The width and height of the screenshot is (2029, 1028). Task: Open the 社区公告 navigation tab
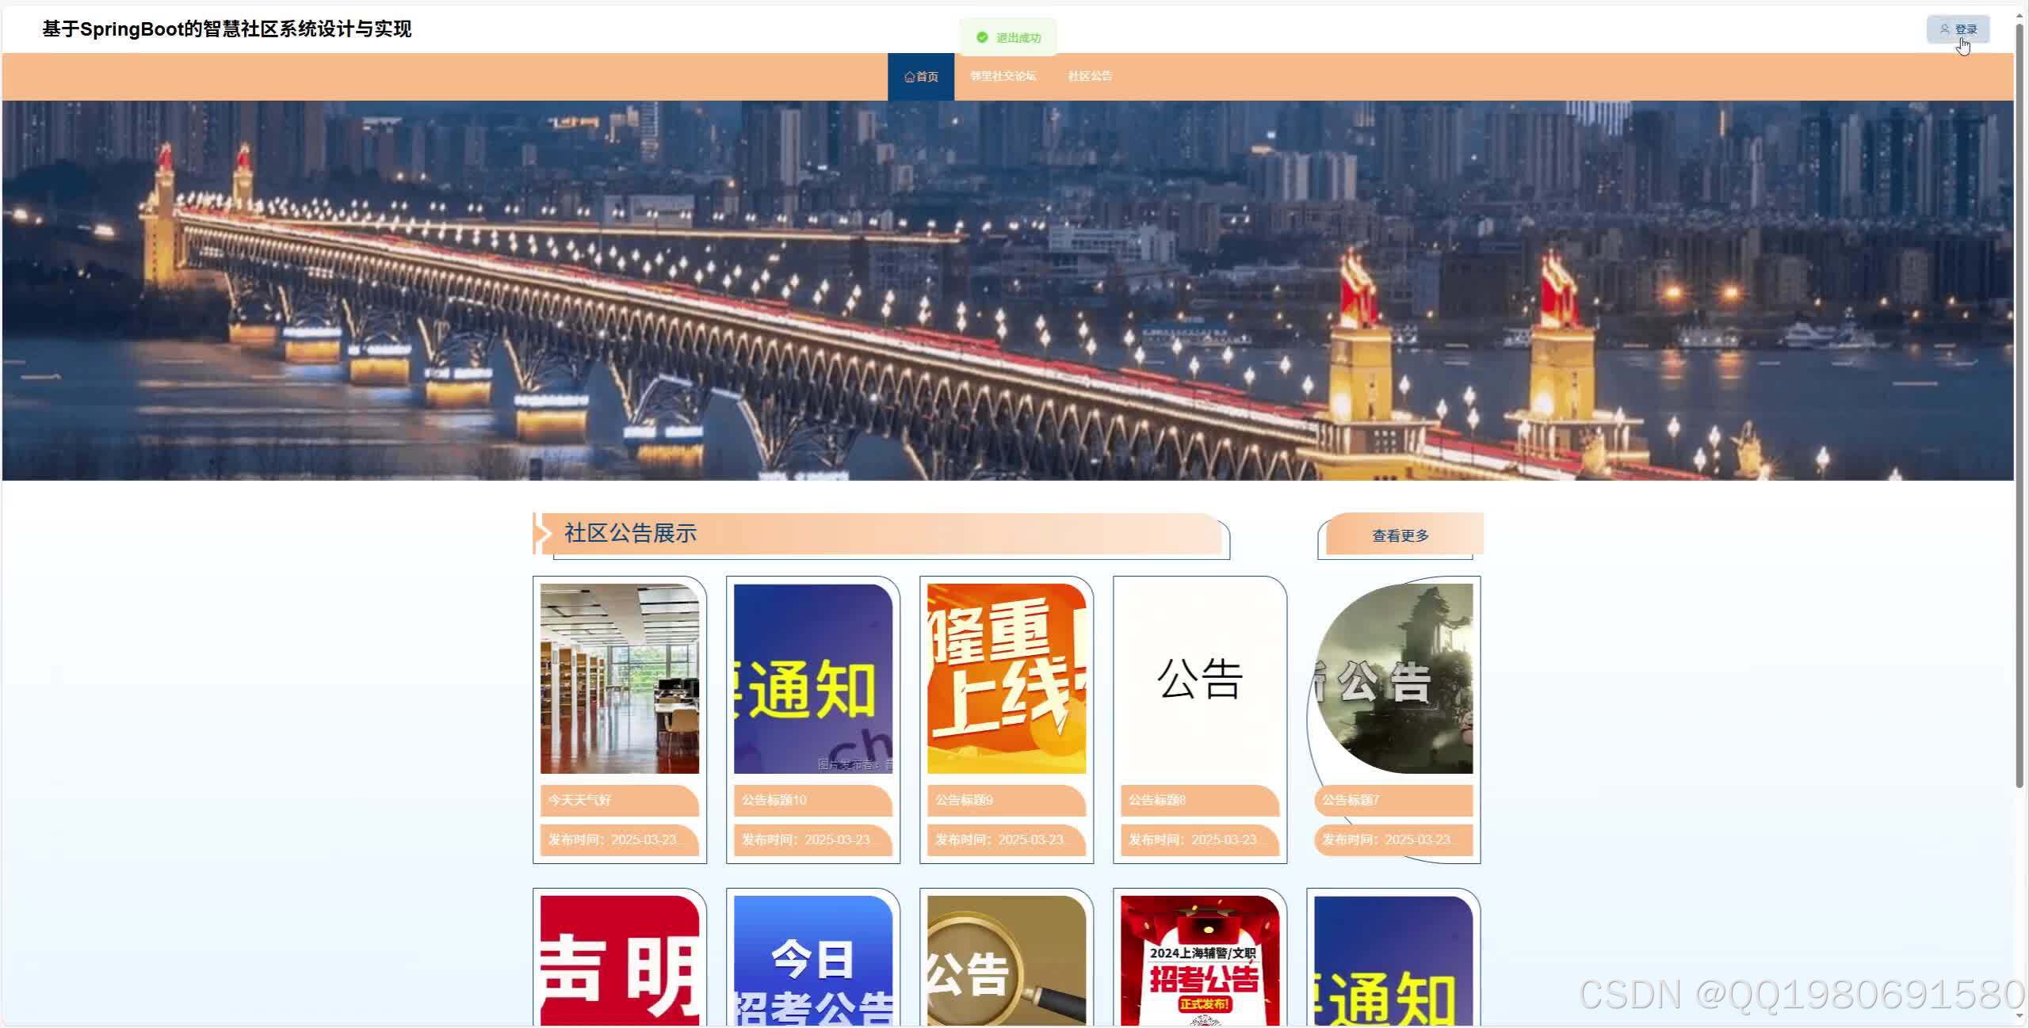coord(1090,76)
